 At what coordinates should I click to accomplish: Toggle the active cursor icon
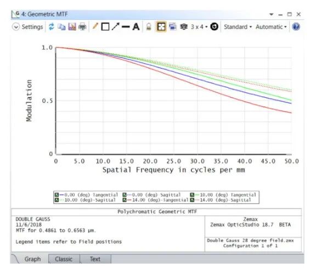[161, 27]
